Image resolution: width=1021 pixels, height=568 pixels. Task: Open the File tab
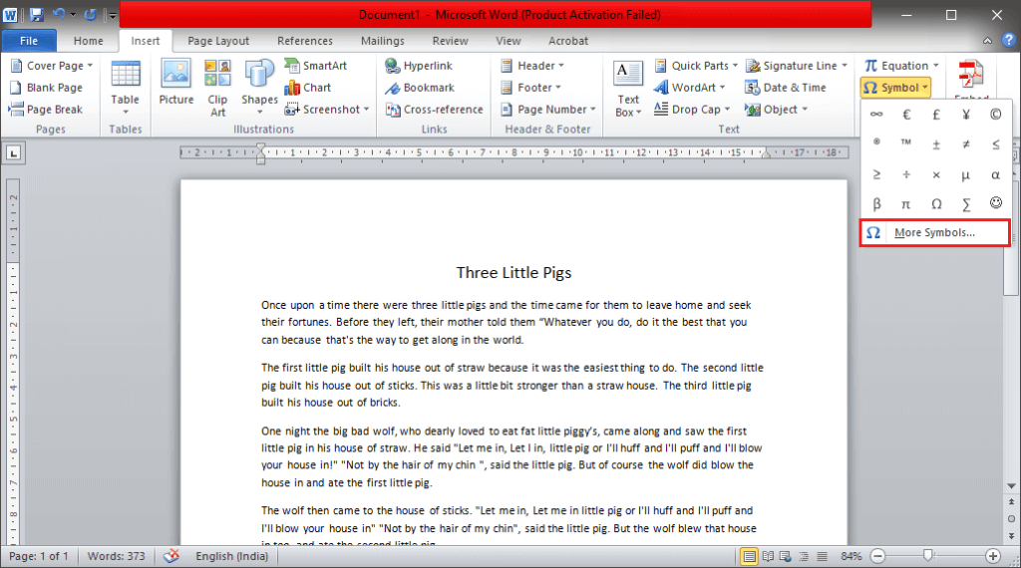click(x=29, y=41)
